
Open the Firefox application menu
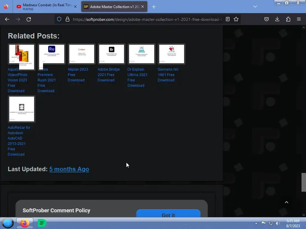299,19
